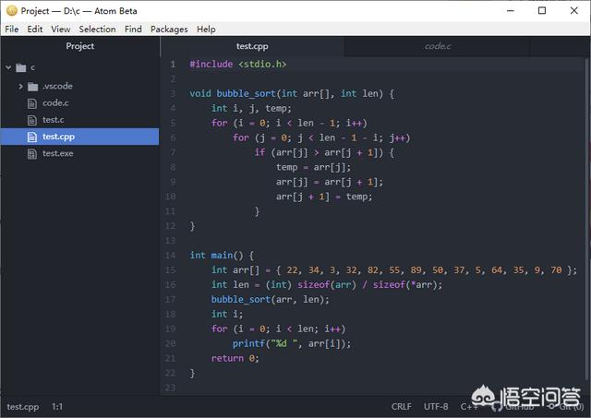Image resolution: width=591 pixels, height=418 pixels.
Task: Click the 'arr[j + 1] = temp;' statement
Action: pyautogui.click(x=324, y=197)
